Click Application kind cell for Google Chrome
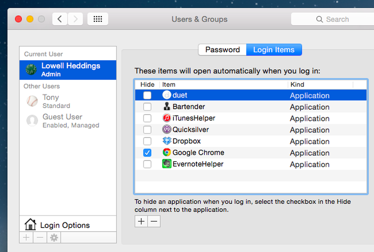 click(310, 153)
